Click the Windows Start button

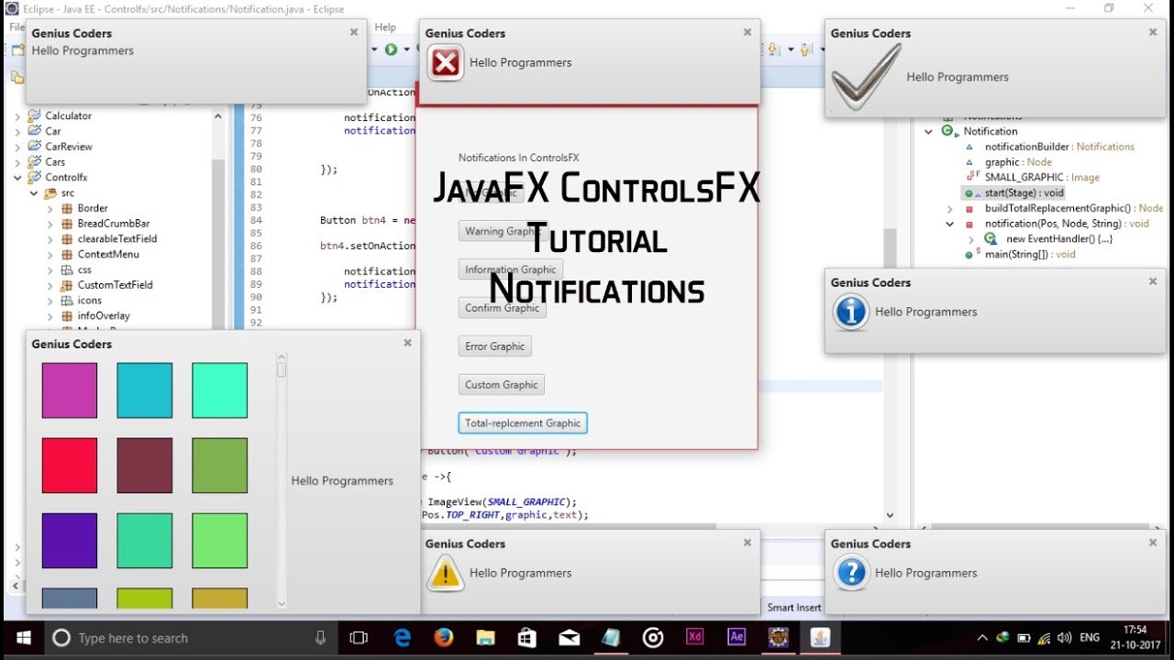[22, 638]
